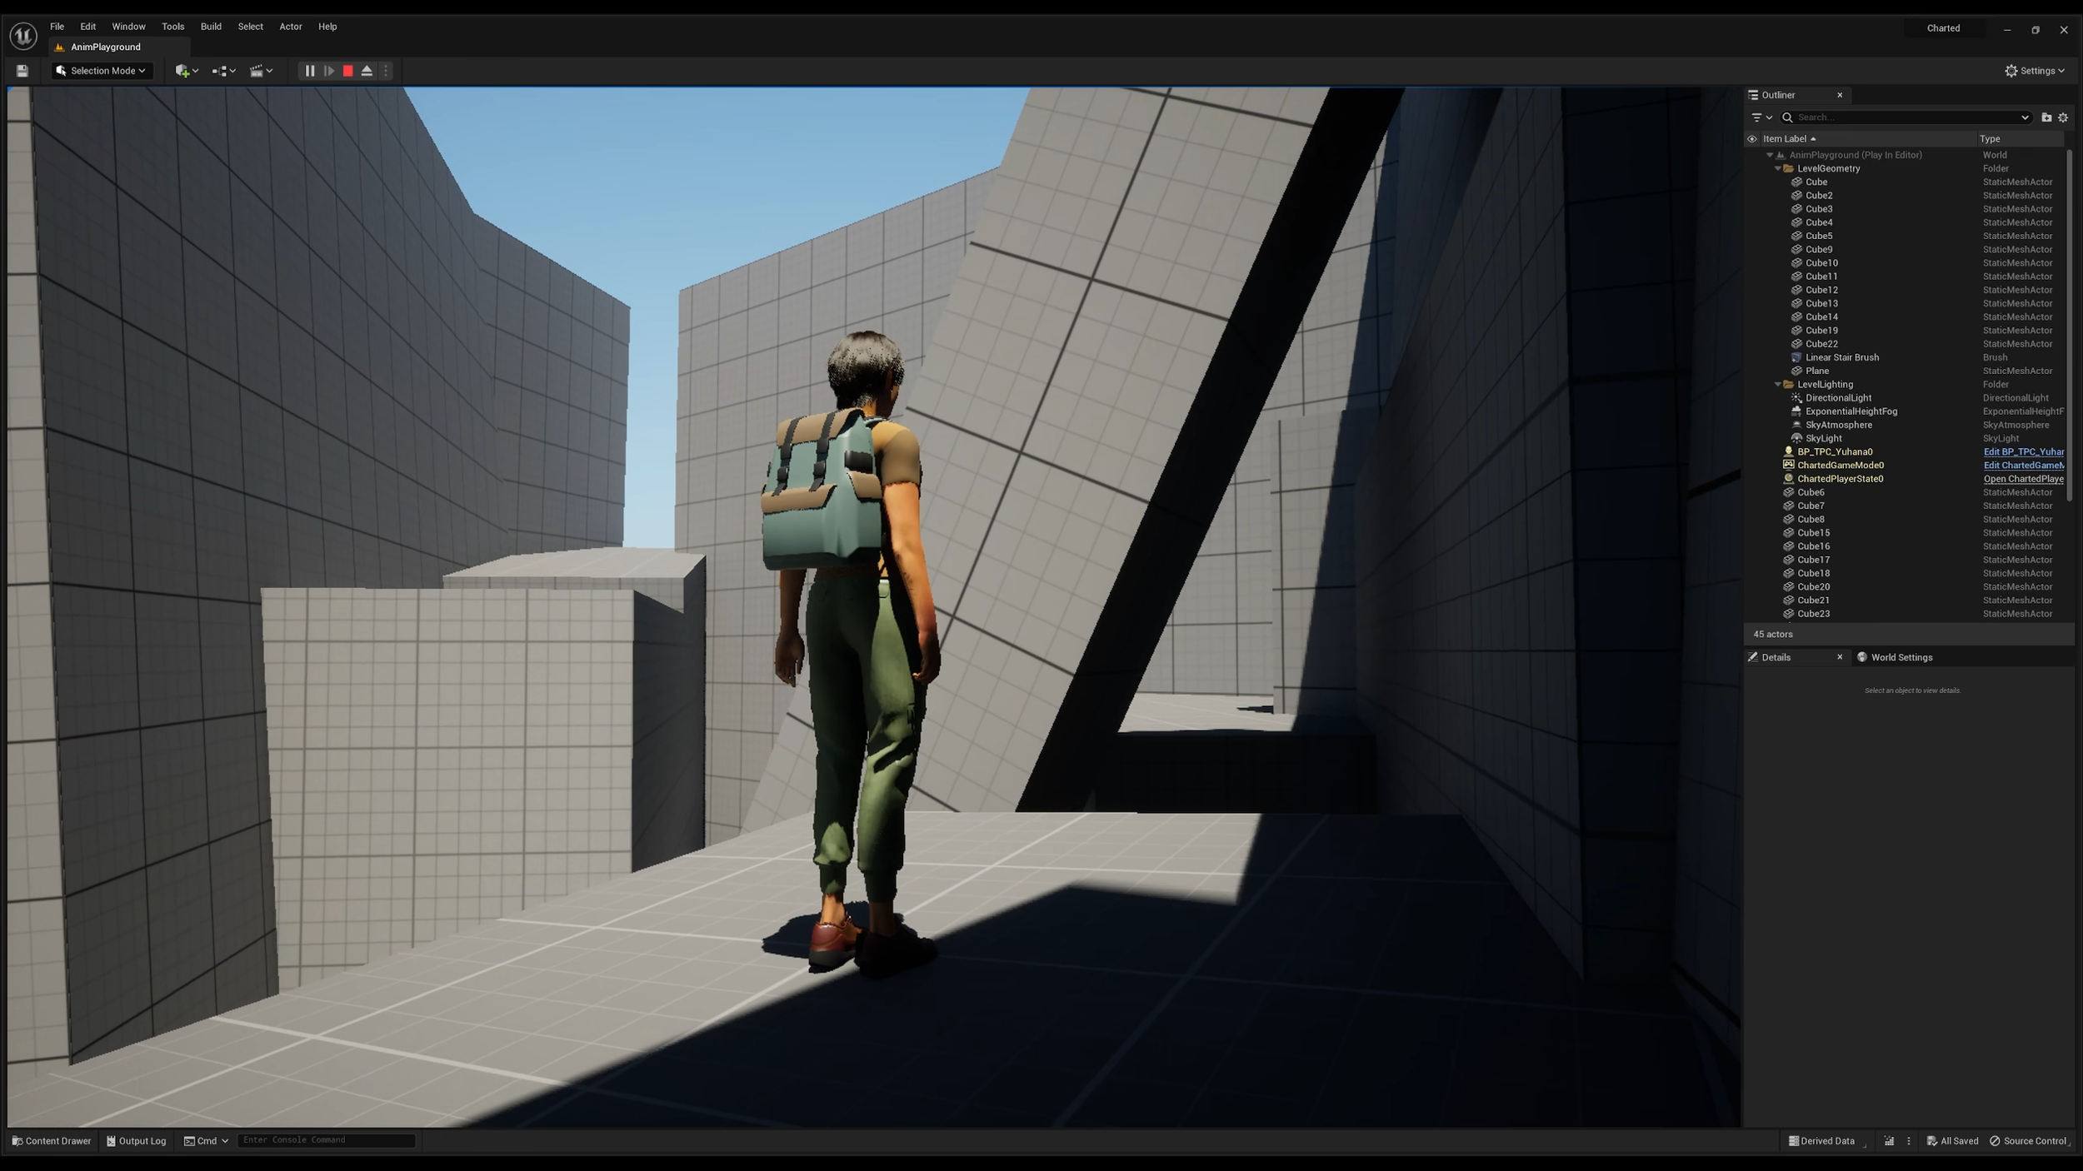The image size is (2083, 1171).
Task: Open the Selection Mode dropdown
Action: 102,71
